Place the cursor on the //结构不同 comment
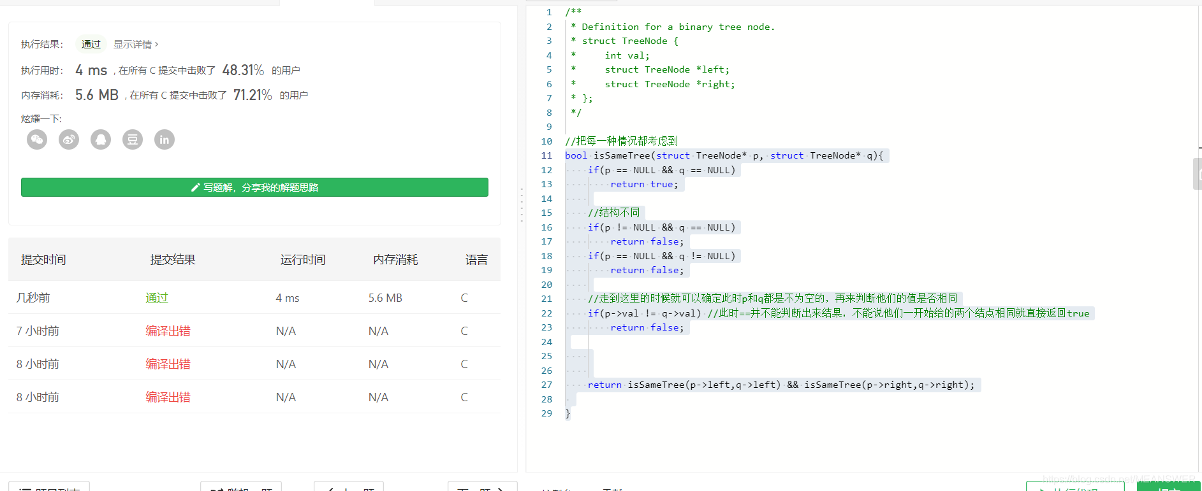 coord(613,213)
